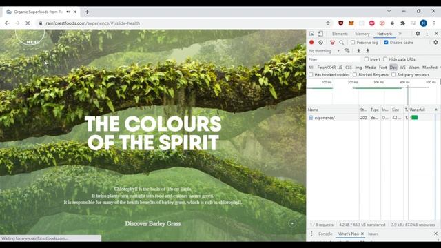The width and height of the screenshot is (441, 248).
Task: Filter requests by All
Action: click(x=311, y=68)
